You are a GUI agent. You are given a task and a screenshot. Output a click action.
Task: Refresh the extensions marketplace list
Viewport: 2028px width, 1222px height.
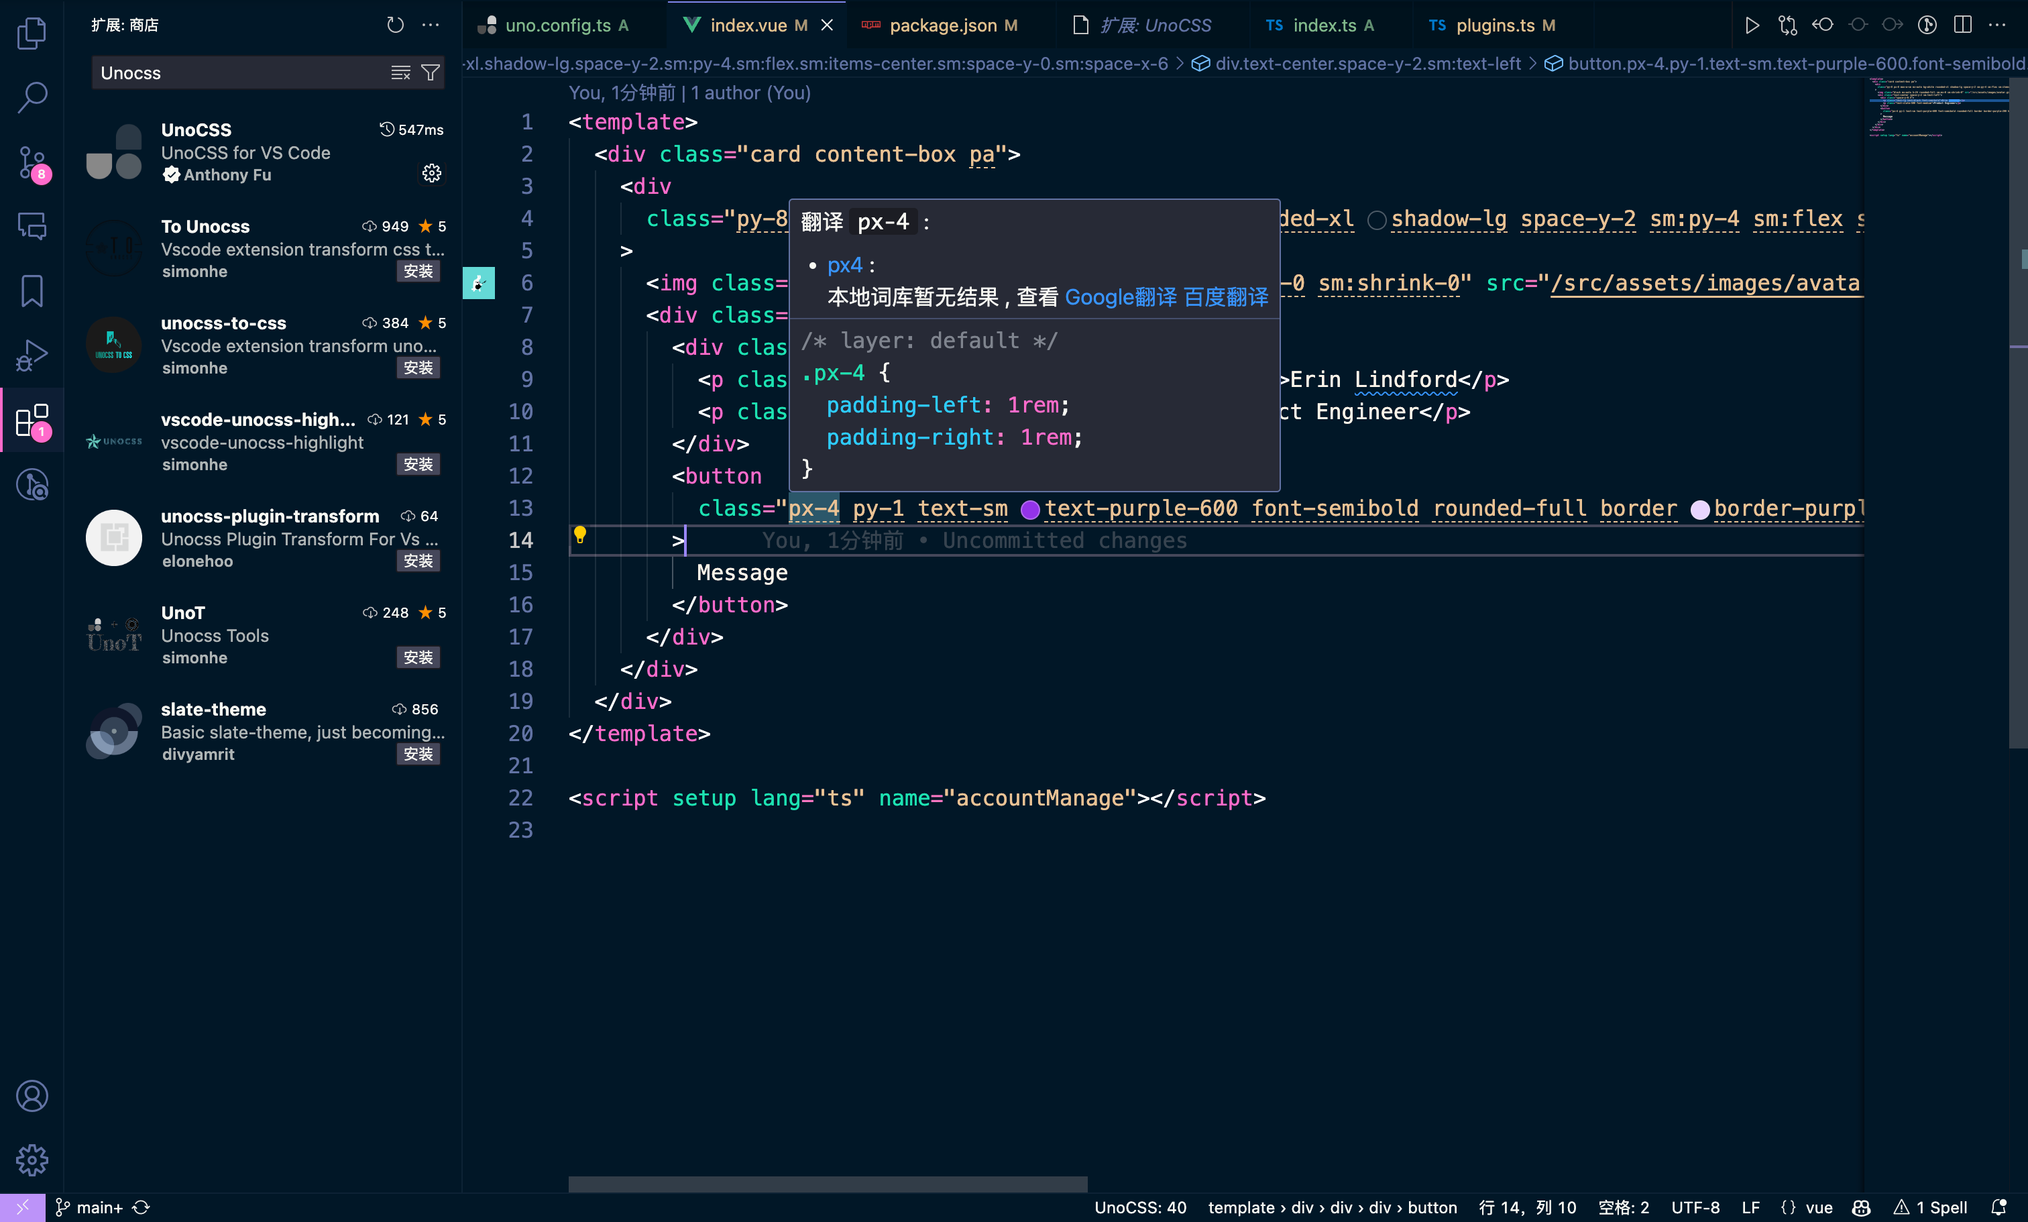point(395,25)
